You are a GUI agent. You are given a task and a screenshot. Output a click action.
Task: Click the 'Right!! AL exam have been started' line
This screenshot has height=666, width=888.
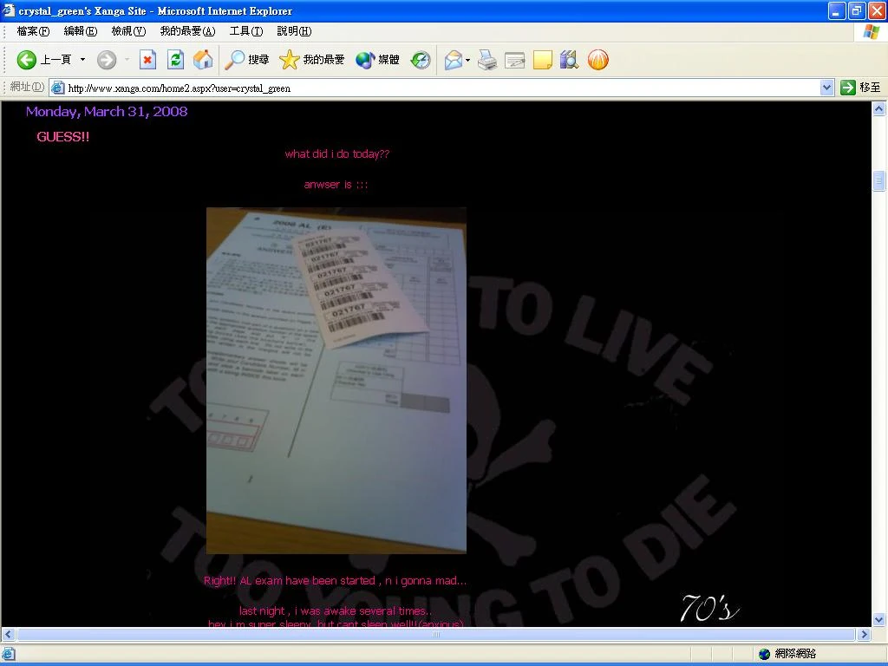[335, 580]
